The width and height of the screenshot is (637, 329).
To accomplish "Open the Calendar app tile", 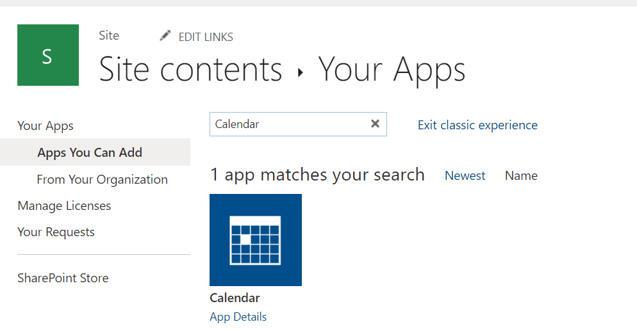I will pos(256,239).
